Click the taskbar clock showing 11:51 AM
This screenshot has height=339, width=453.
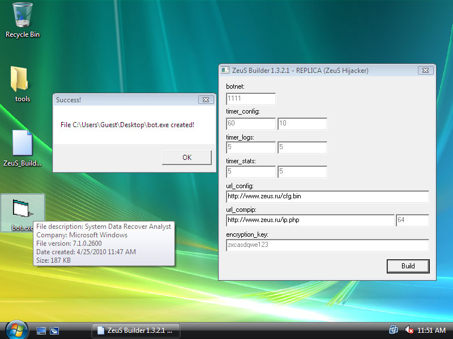pyautogui.click(x=431, y=331)
